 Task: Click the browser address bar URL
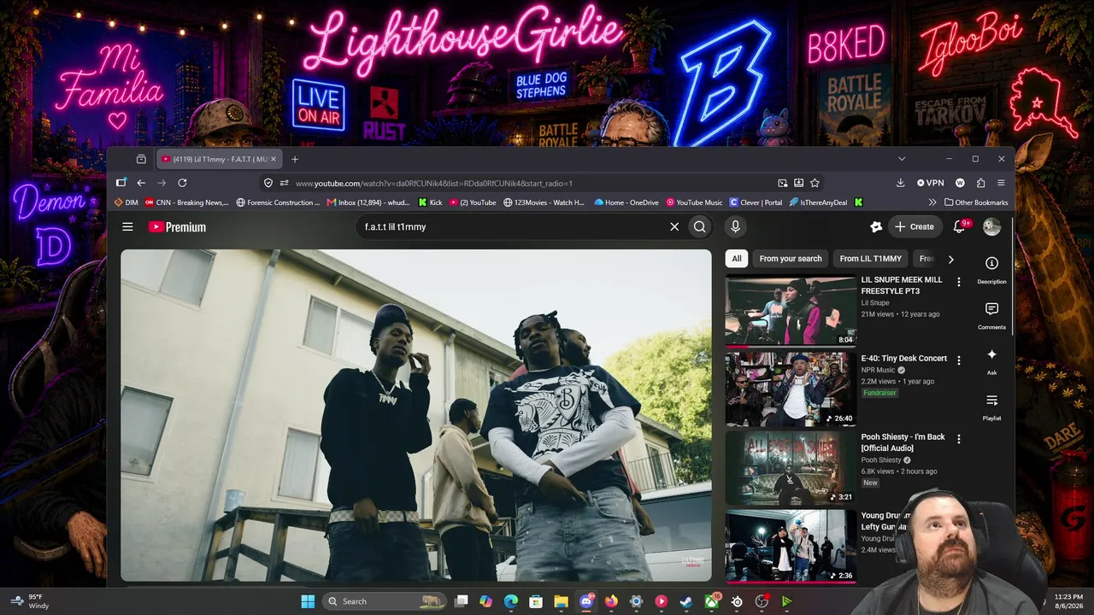(434, 183)
